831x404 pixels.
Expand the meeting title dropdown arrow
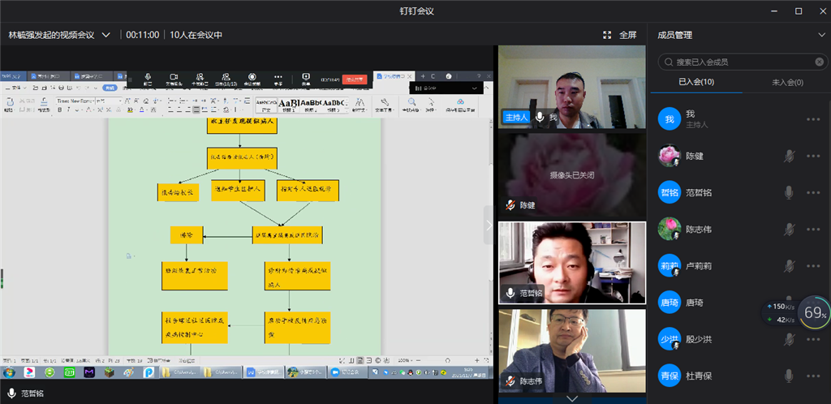[105, 35]
